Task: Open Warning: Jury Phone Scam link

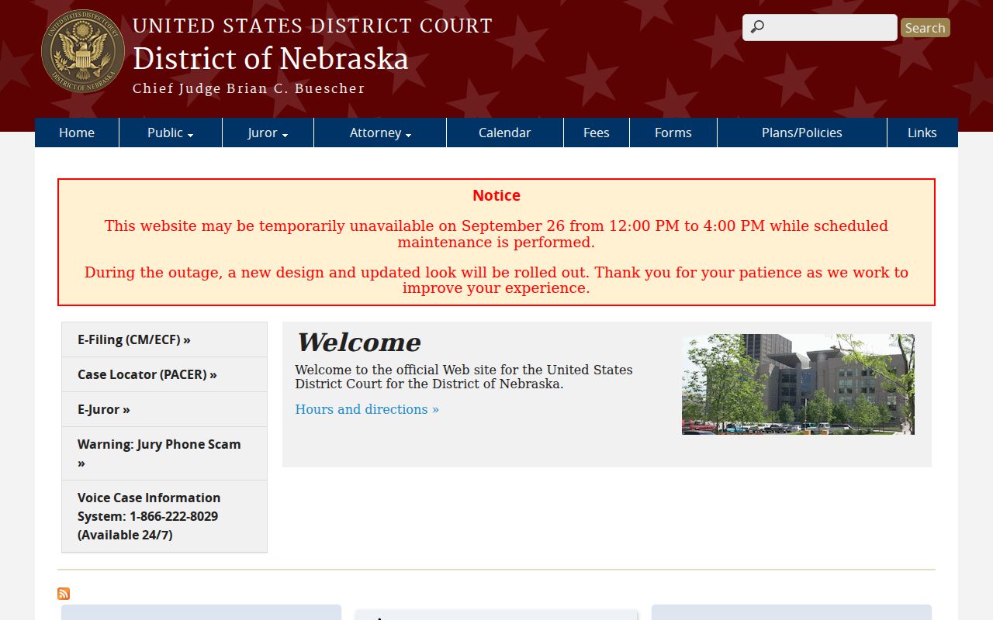Action: (164, 453)
